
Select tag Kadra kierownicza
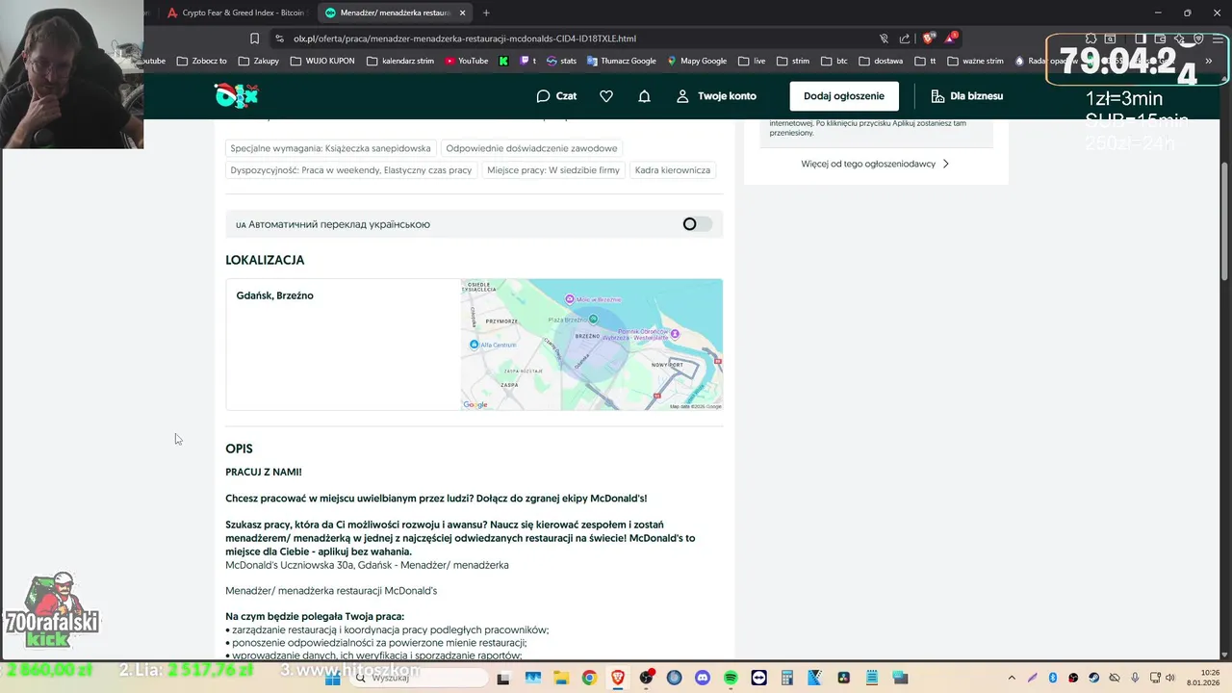coord(673,170)
